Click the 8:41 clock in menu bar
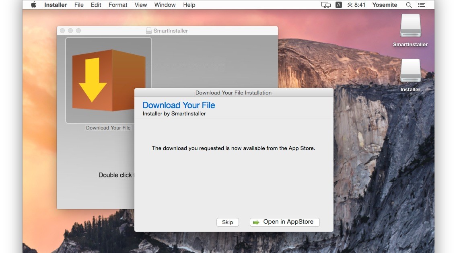This screenshot has width=457, height=253. point(356,5)
